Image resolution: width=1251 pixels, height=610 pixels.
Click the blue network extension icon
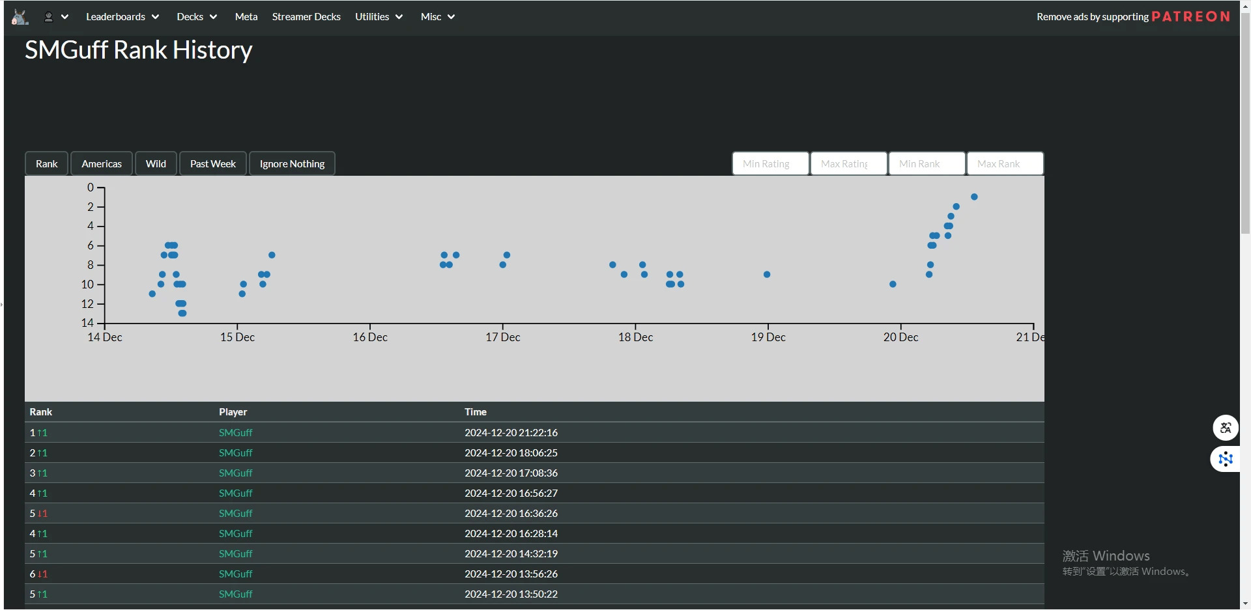tap(1225, 459)
